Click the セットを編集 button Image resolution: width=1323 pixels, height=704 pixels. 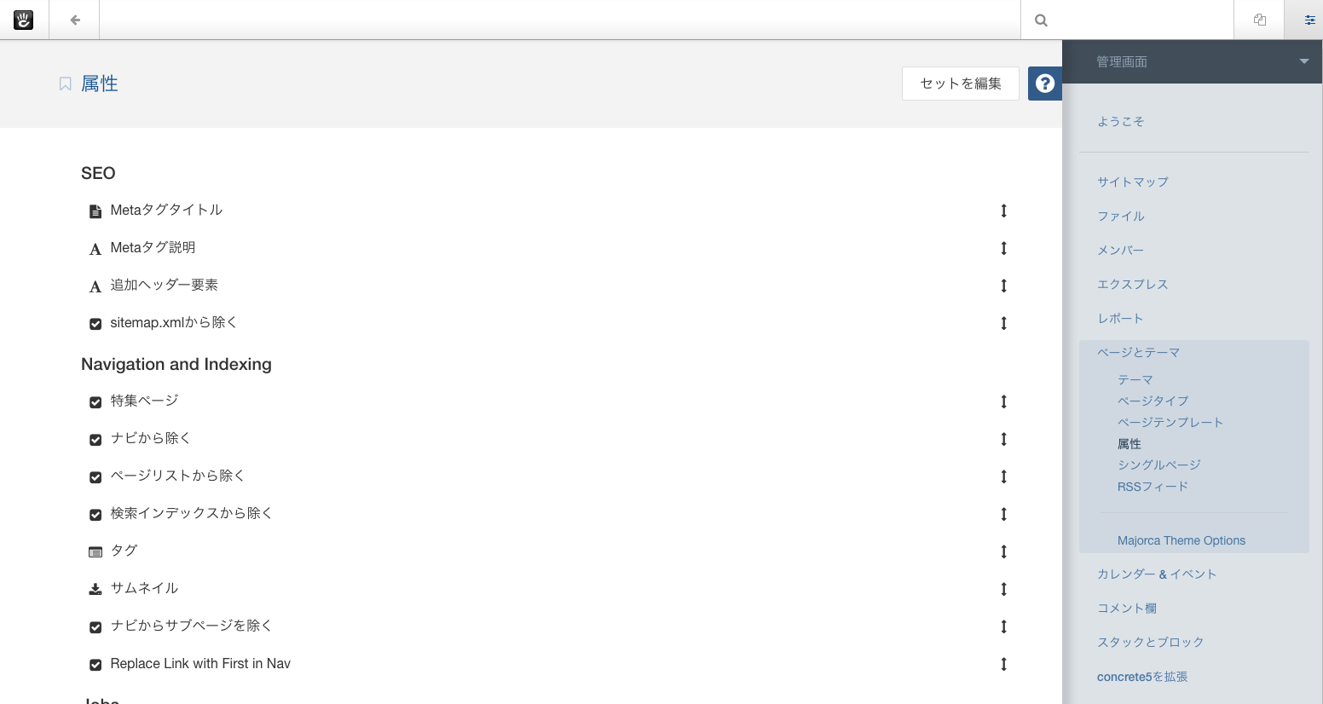pos(961,84)
